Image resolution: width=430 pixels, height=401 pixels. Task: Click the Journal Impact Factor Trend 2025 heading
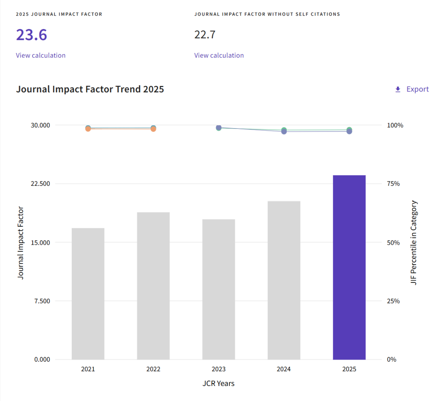[90, 89]
